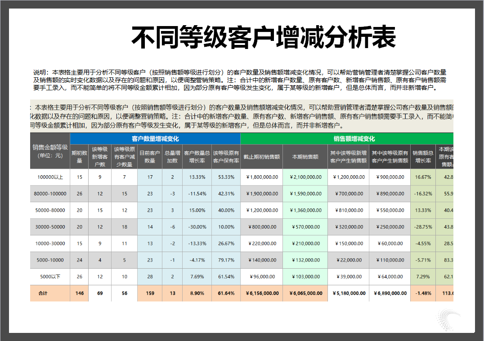Click the 100000以上 row label

50,177
